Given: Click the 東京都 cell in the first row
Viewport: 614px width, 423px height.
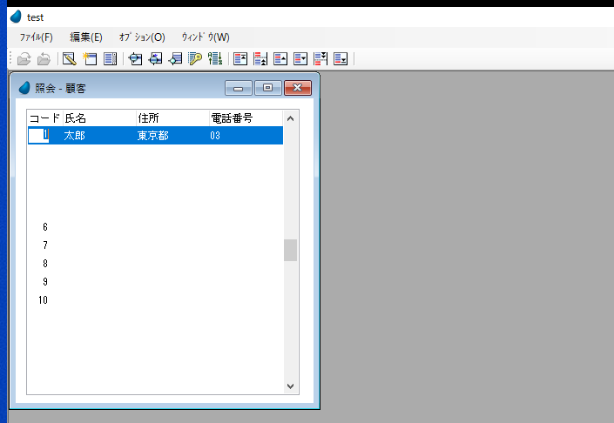Looking at the screenshot, I should (x=152, y=136).
